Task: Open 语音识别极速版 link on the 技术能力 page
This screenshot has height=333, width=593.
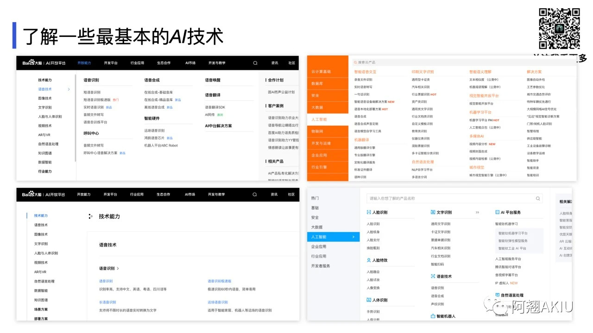Action: (x=219, y=281)
